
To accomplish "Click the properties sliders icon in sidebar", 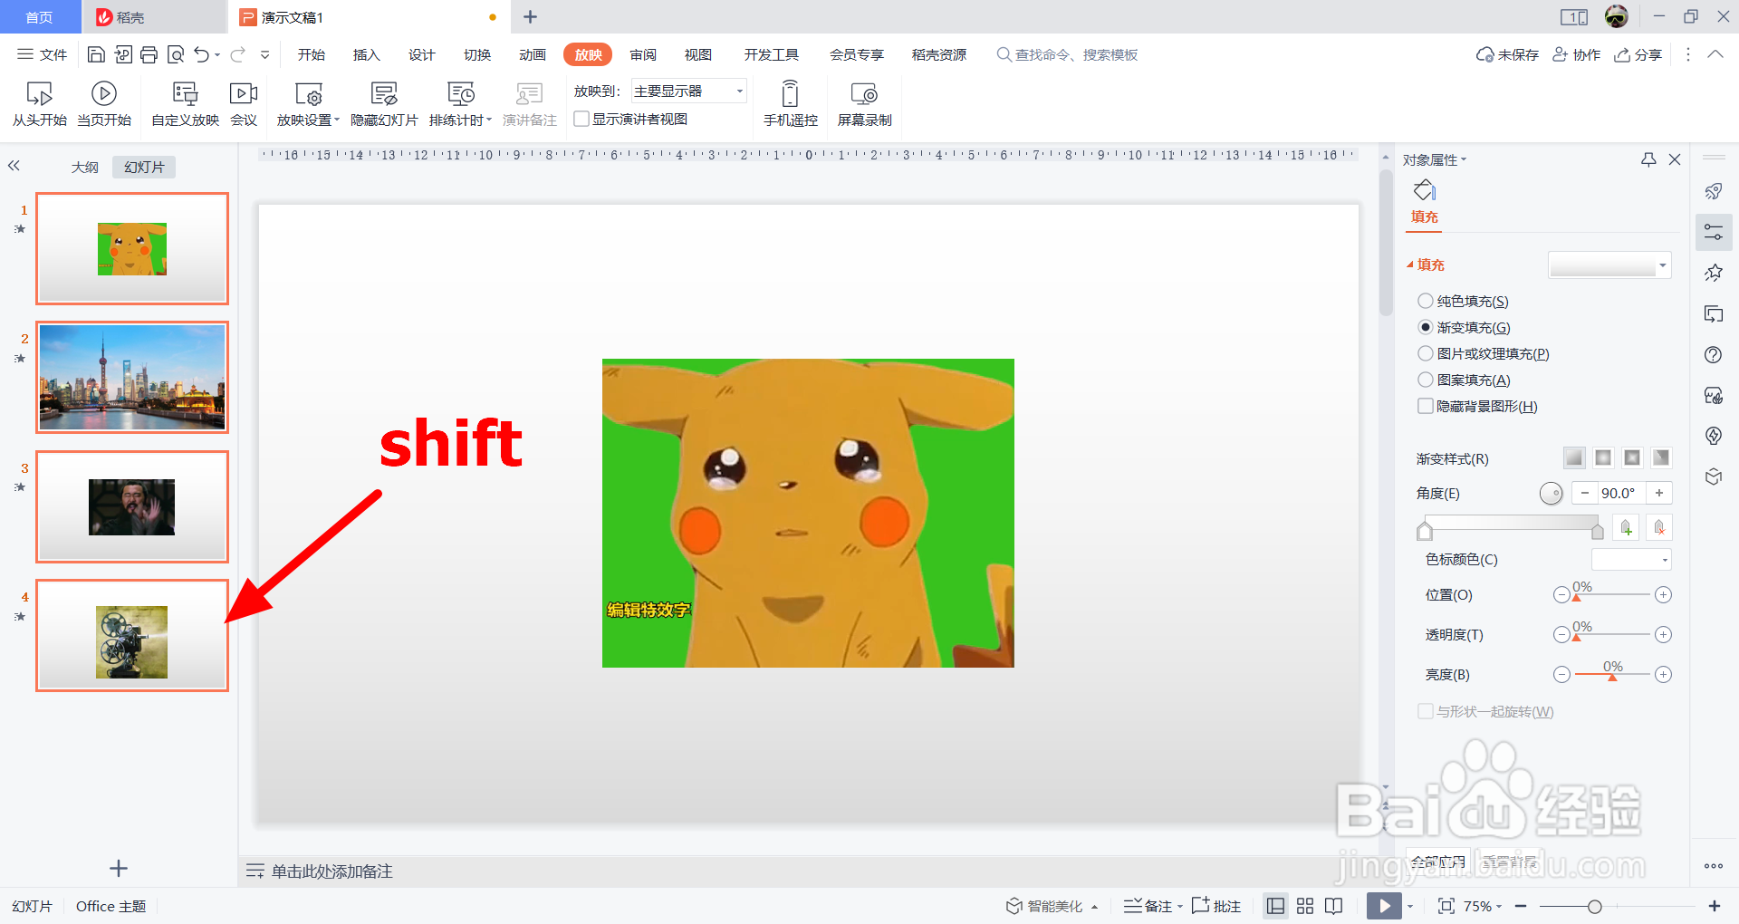I will point(1714,233).
